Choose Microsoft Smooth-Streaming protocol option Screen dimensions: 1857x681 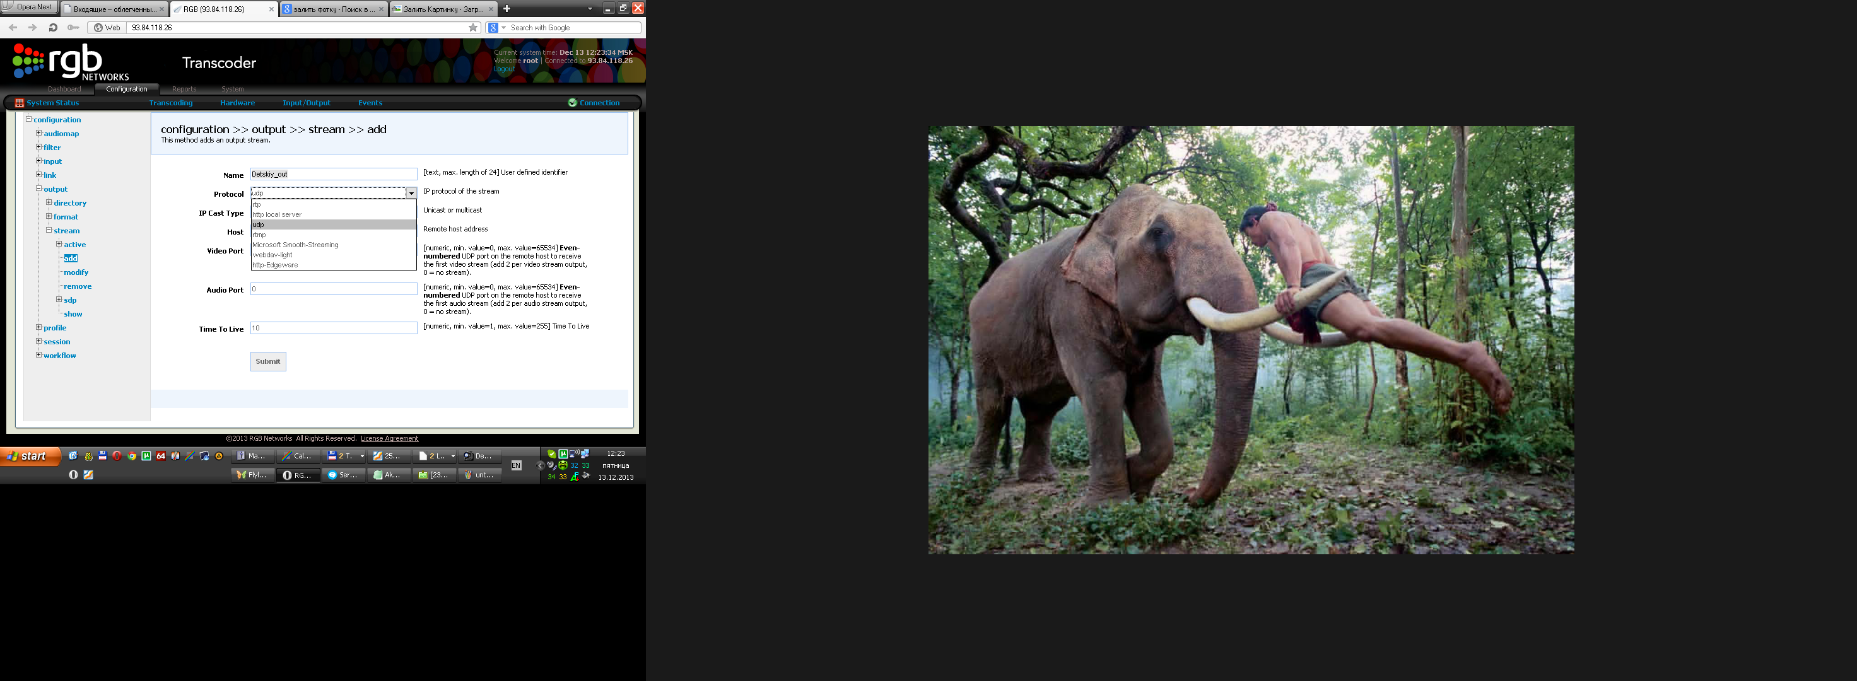point(295,245)
